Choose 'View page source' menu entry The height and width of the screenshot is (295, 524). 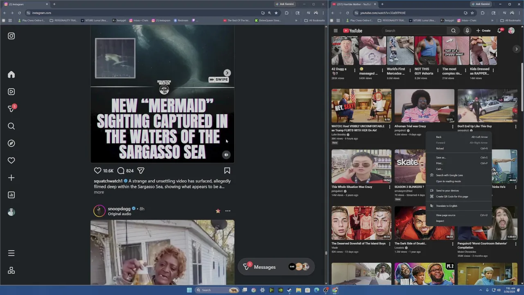[458, 215]
